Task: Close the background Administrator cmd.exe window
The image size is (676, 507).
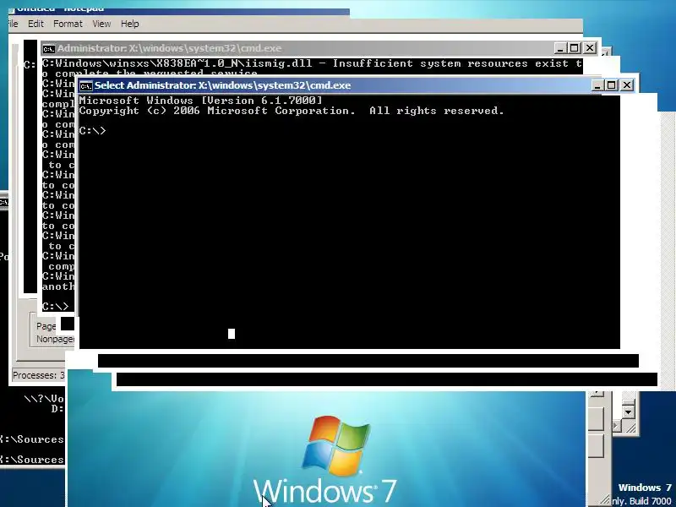Action: (x=589, y=48)
